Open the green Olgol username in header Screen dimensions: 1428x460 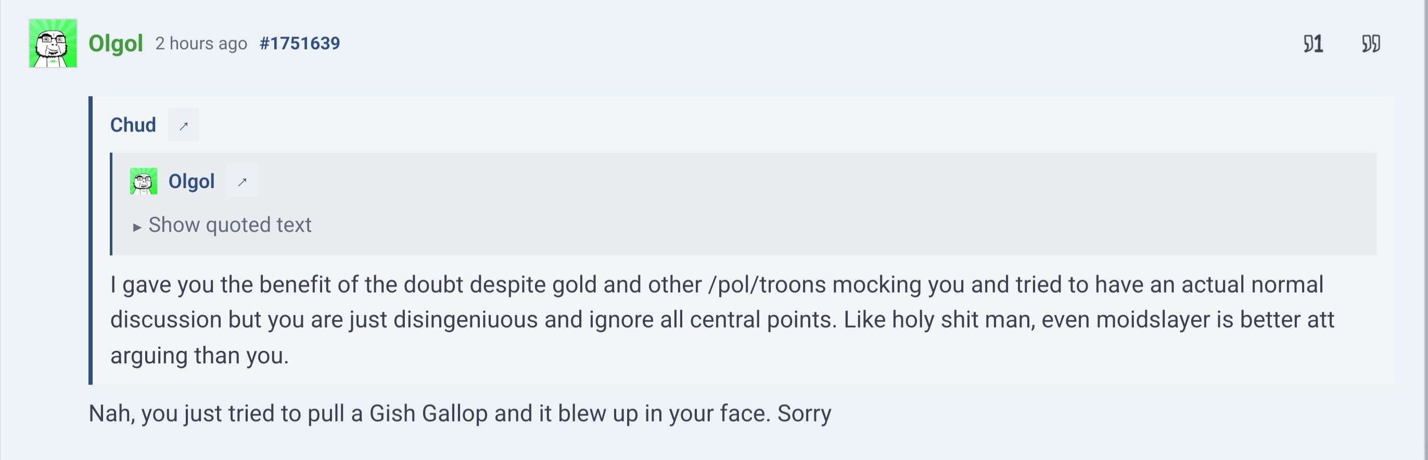point(116,43)
